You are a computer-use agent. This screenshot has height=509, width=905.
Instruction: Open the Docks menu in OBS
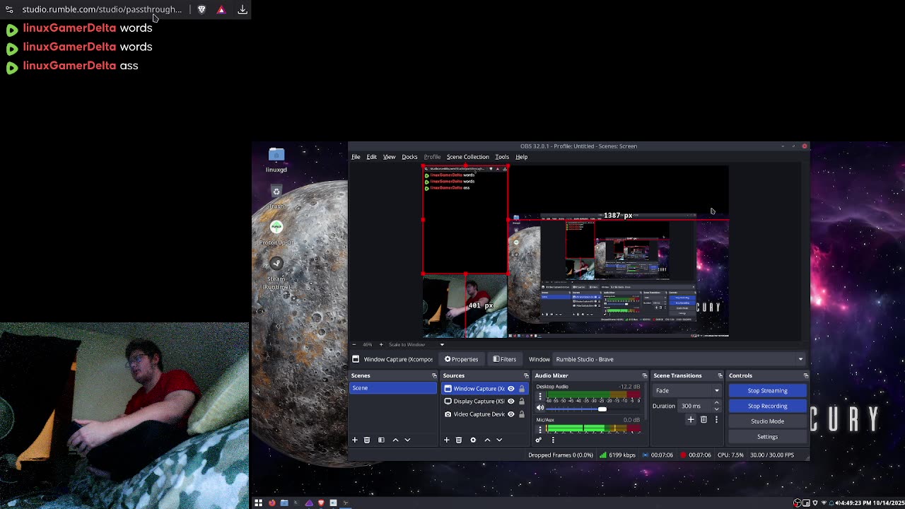tap(409, 157)
